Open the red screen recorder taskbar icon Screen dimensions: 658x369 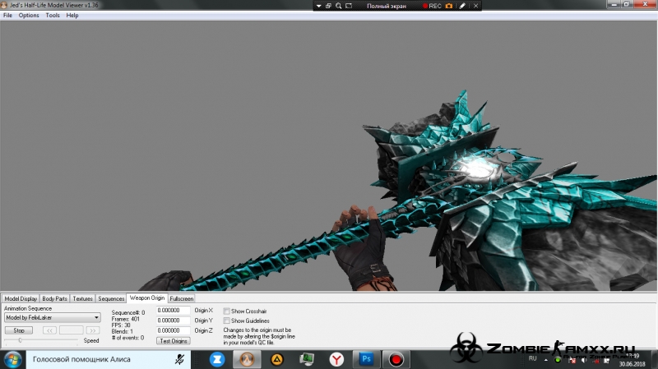(x=396, y=359)
